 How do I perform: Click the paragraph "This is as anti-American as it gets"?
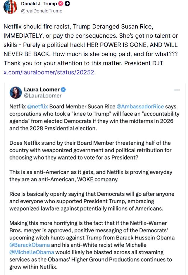(x=91, y=176)
